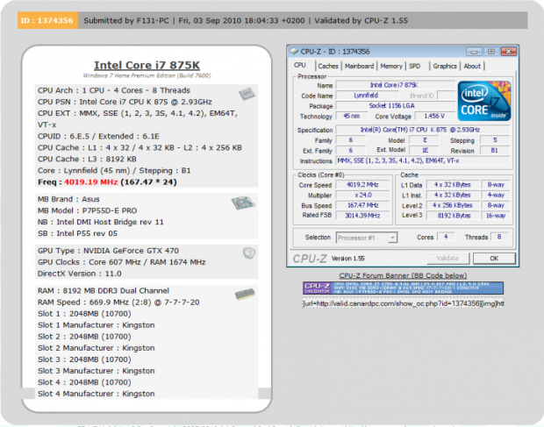Open the Graphics tab

[445, 66]
